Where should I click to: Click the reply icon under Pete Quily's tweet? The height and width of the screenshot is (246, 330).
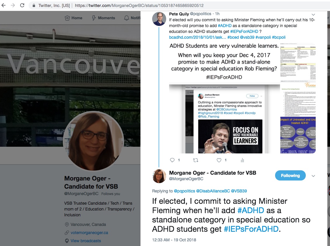coord(172,160)
